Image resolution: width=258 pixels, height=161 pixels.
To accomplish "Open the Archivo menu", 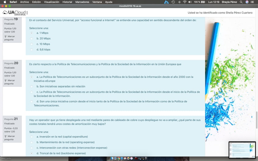I will click(25, 2).
